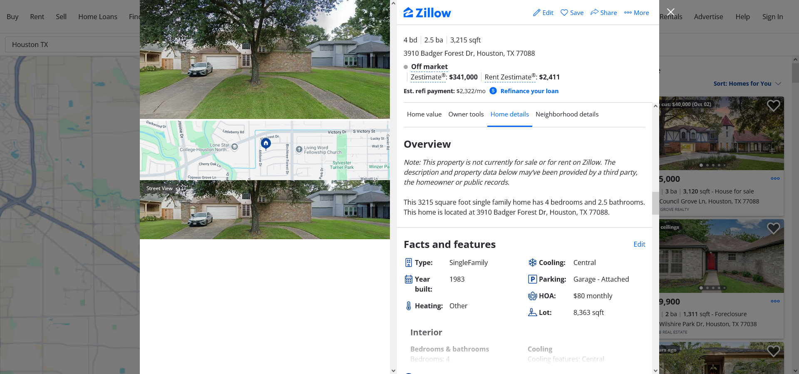Click the details panel scrollbar thumb

pyautogui.click(x=655, y=203)
